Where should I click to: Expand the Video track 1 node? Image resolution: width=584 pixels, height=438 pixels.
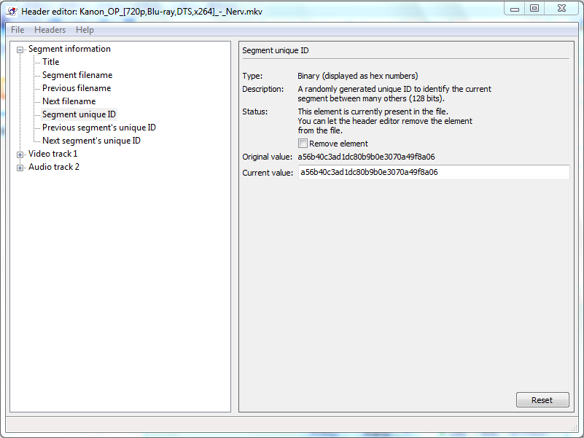[x=20, y=155]
